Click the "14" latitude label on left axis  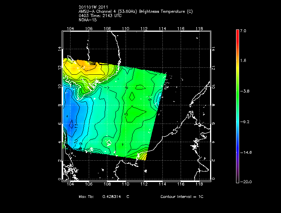pyautogui.click(x=60, y=49)
